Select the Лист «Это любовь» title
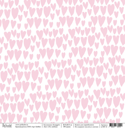The width and height of the screenshot is (125, 130). (x=51, y=127)
